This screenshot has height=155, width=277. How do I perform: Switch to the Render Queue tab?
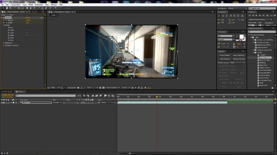(x=7, y=92)
